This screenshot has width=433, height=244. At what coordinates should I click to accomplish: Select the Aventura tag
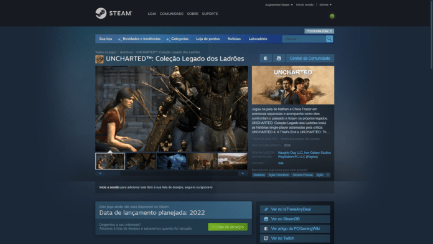(x=259, y=175)
